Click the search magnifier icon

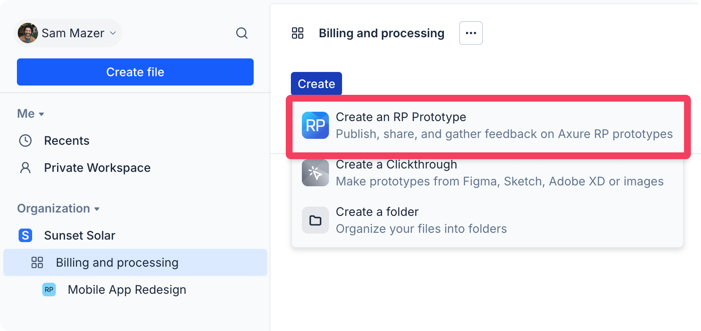[x=241, y=33]
